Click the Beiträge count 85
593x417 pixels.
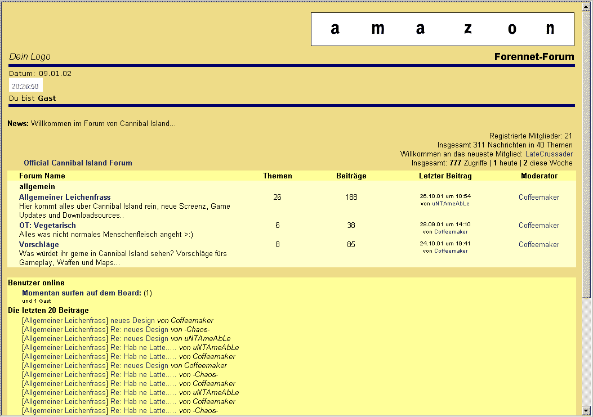tap(351, 244)
